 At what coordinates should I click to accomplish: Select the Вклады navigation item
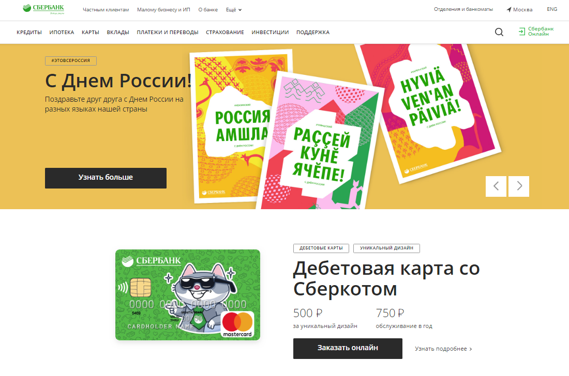point(118,32)
